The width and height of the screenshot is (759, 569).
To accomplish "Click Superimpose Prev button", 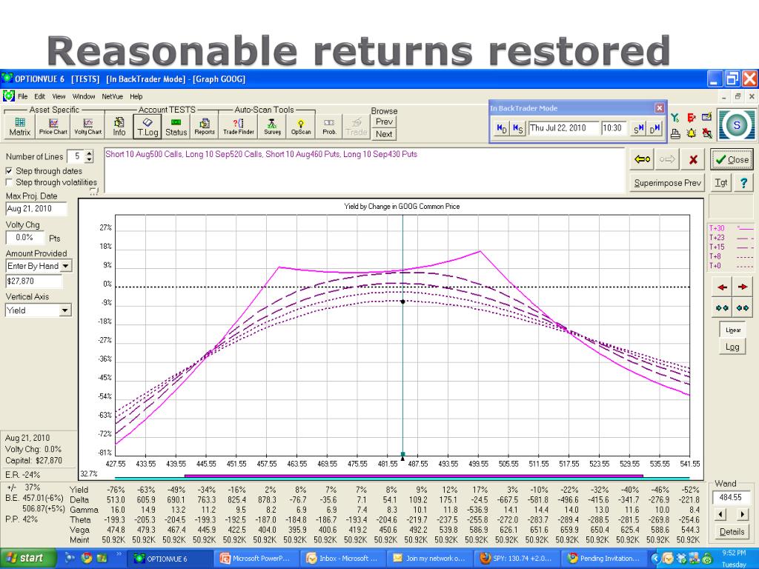I will (x=668, y=183).
